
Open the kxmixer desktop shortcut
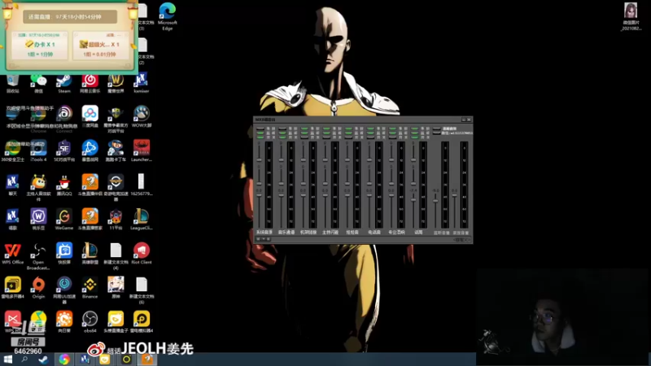(x=141, y=82)
